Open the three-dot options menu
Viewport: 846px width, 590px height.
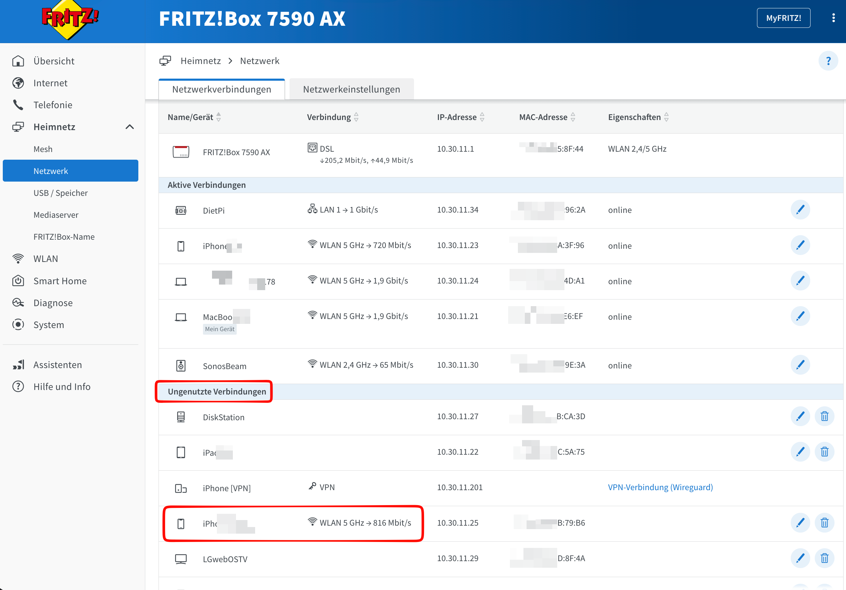tap(833, 18)
